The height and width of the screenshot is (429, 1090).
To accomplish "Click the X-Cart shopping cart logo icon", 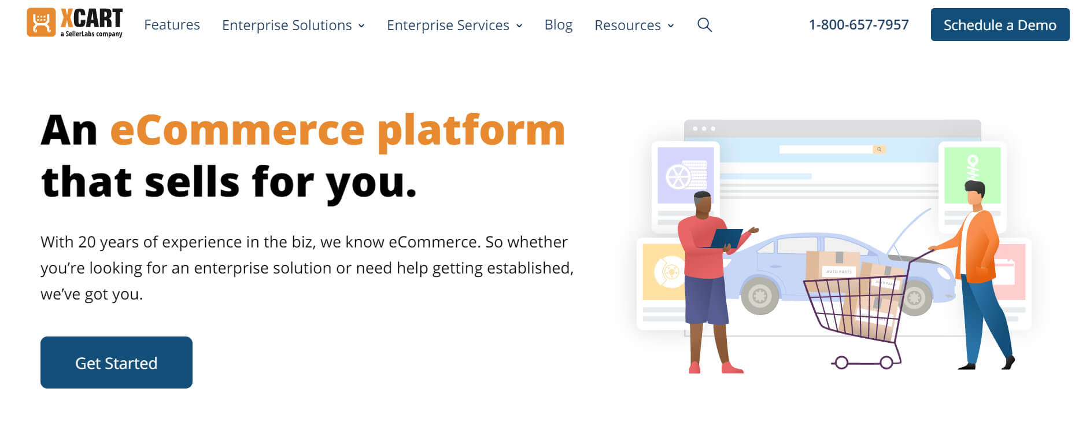I will pos(41,23).
